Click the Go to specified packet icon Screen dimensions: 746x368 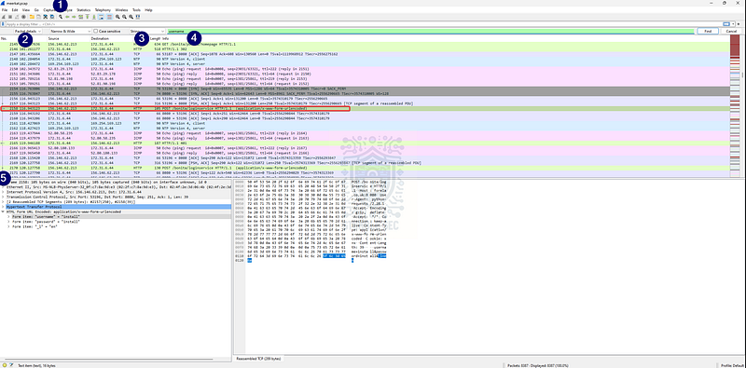pyautogui.click(x=80, y=17)
